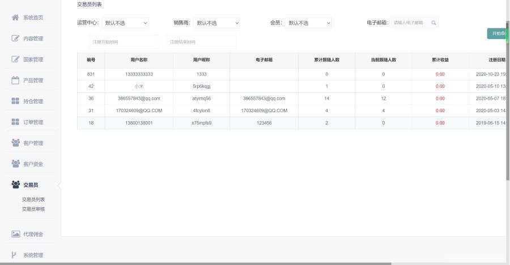The height and width of the screenshot is (265, 510).
Task: Open the 系统首页 menu item
Action: click(x=33, y=18)
